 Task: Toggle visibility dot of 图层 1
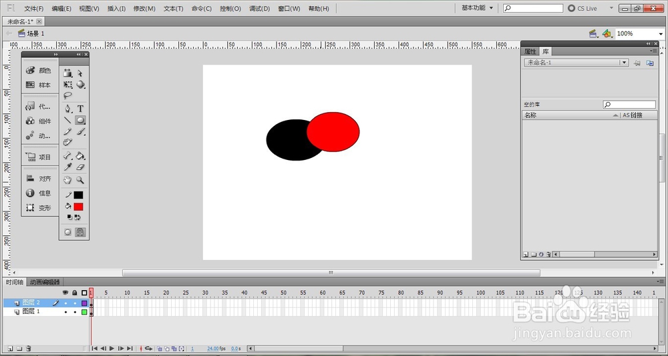(x=65, y=312)
